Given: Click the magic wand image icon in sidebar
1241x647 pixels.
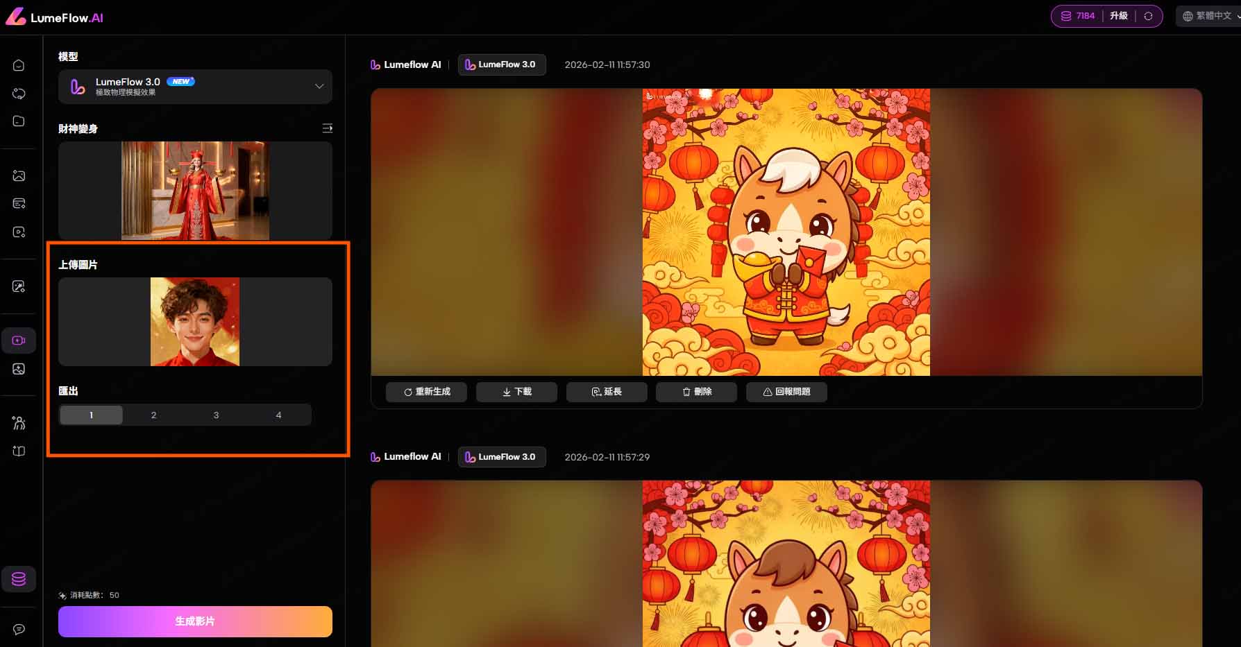Looking at the screenshot, I should pos(19,286).
